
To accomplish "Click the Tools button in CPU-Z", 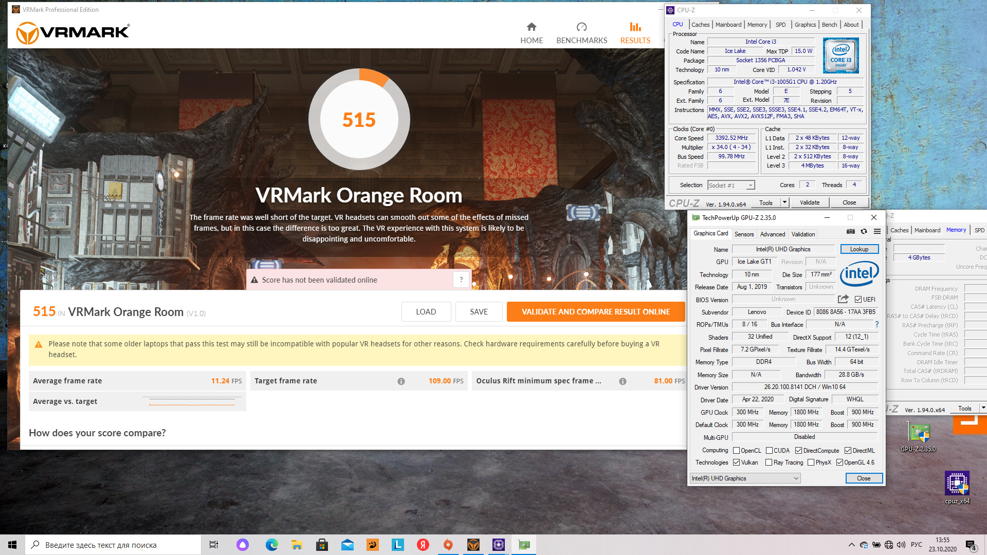I will 766,202.
